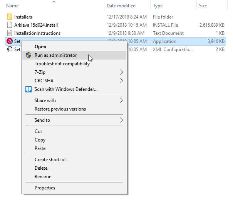Click the XML configuration Setup file icon

coord(10,49)
